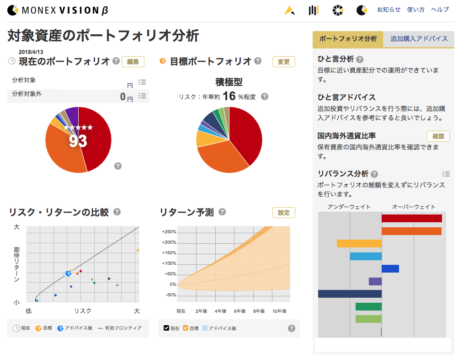458x359 pixels.
Task: Select the wheel-shaped pie icon in header
Action: pyautogui.click(x=337, y=10)
